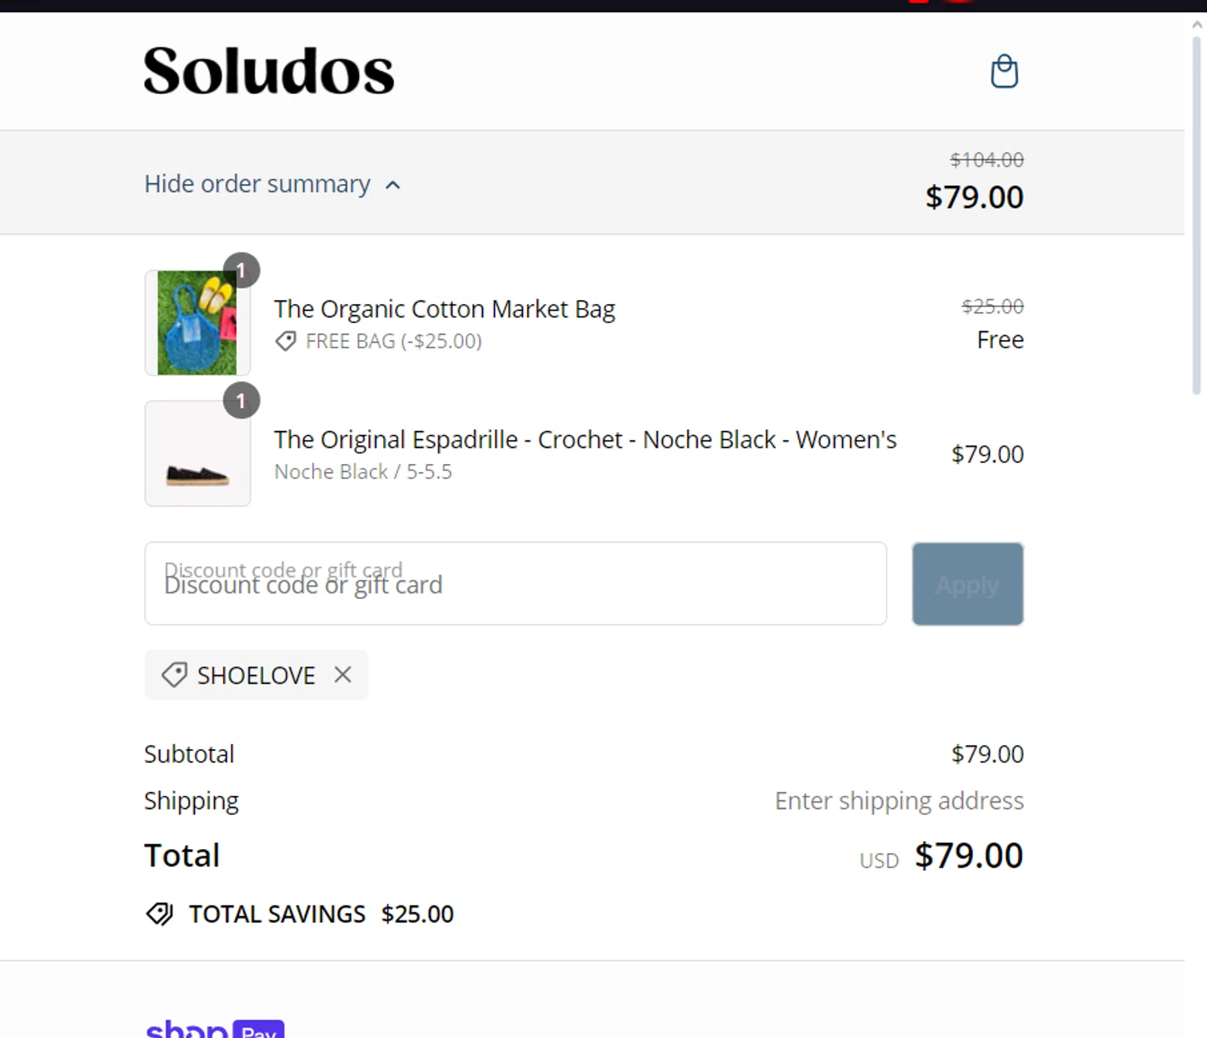Click Hide order summary link
This screenshot has width=1207, height=1038.
(x=257, y=184)
